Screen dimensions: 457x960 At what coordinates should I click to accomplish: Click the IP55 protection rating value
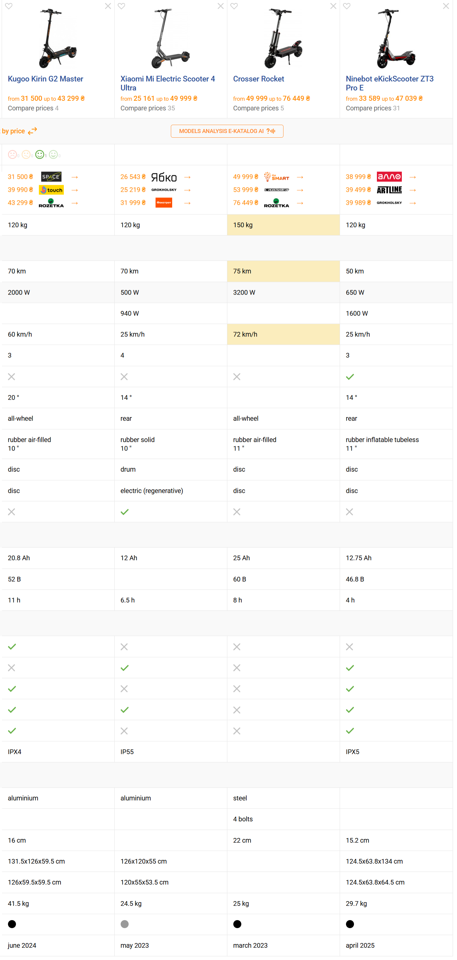coord(127,752)
